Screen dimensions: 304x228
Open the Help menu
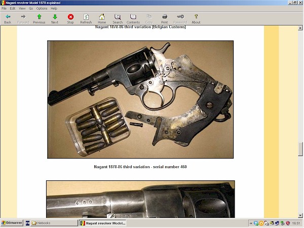54,8
